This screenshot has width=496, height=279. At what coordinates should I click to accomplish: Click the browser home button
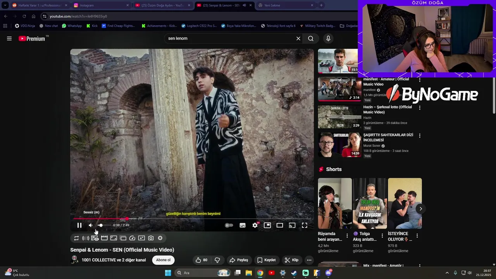[x=33, y=16]
